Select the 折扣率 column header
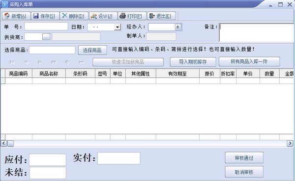This screenshot has width=295, height=181. tap(228, 74)
